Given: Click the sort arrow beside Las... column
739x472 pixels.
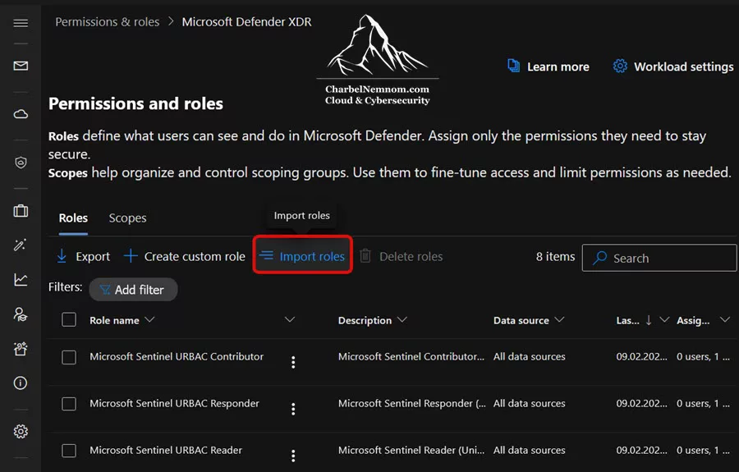Looking at the screenshot, I should pyautogui.click(x=649, y=320).
